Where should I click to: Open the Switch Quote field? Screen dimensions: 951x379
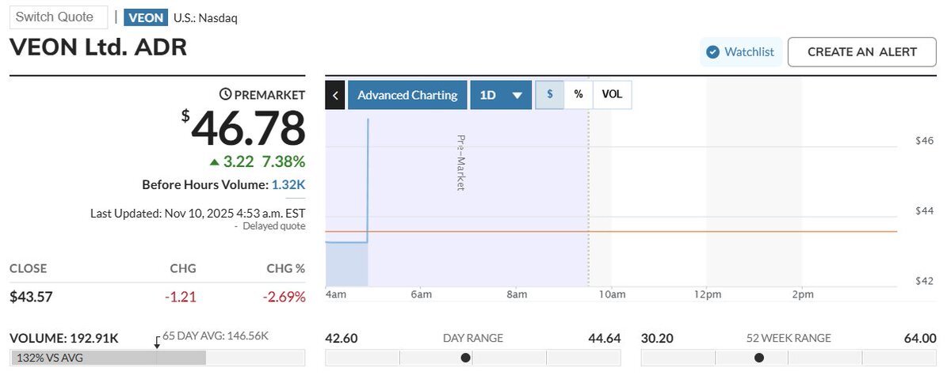[59, 17]
